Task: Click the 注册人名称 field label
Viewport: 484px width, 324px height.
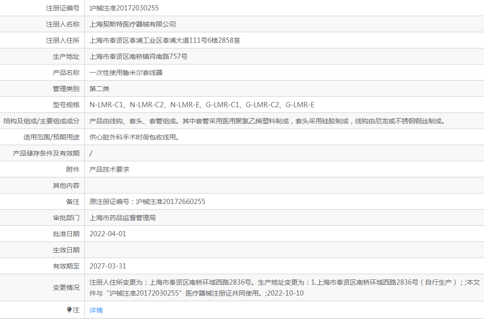Action: coord(63,24)
